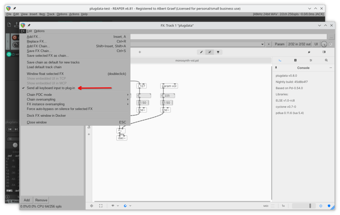340x215 pixels.
Task: Open the overlay options chevron beside eye icon
Action: pos(118,206)
